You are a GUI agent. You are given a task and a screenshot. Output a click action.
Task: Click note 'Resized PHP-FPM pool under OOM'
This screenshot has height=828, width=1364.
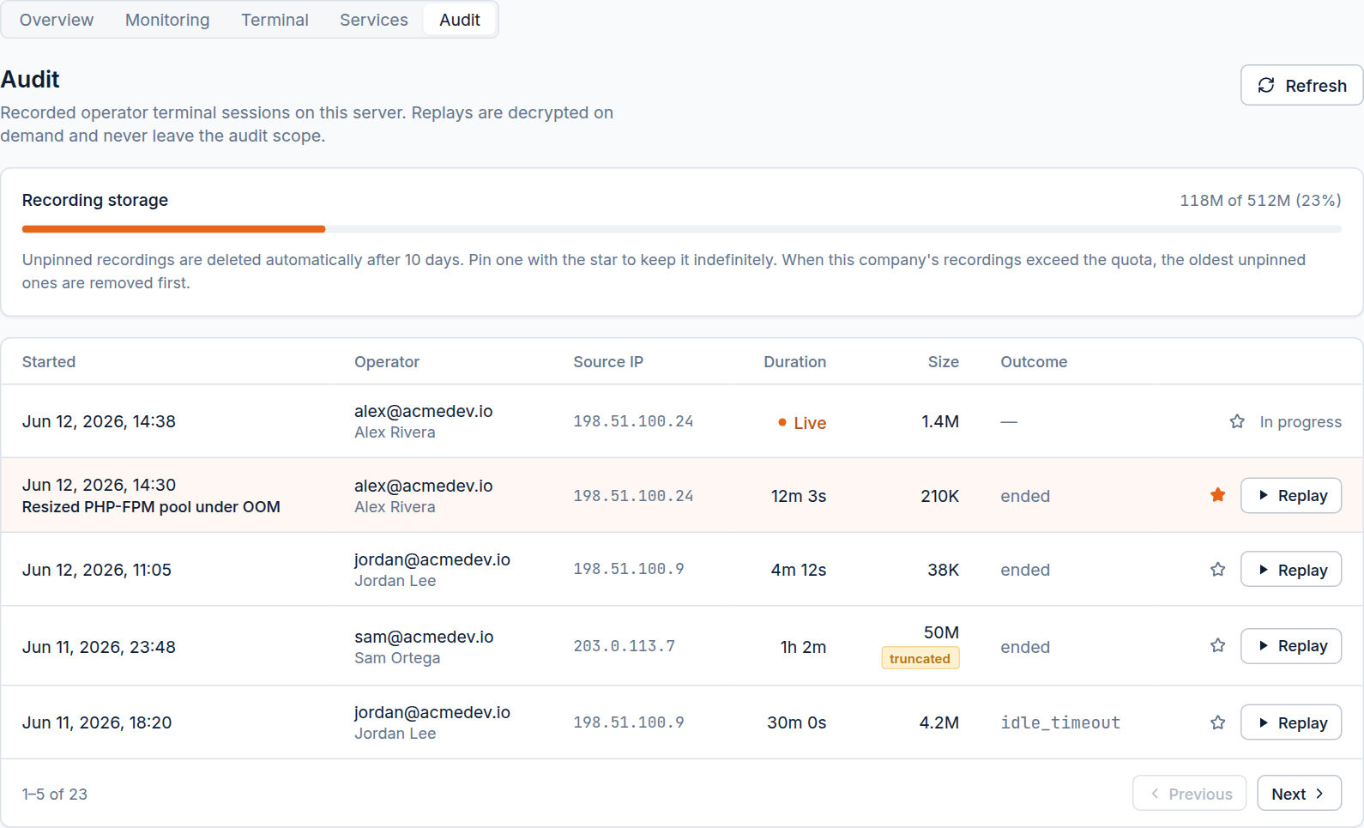(x=151, y=507)
